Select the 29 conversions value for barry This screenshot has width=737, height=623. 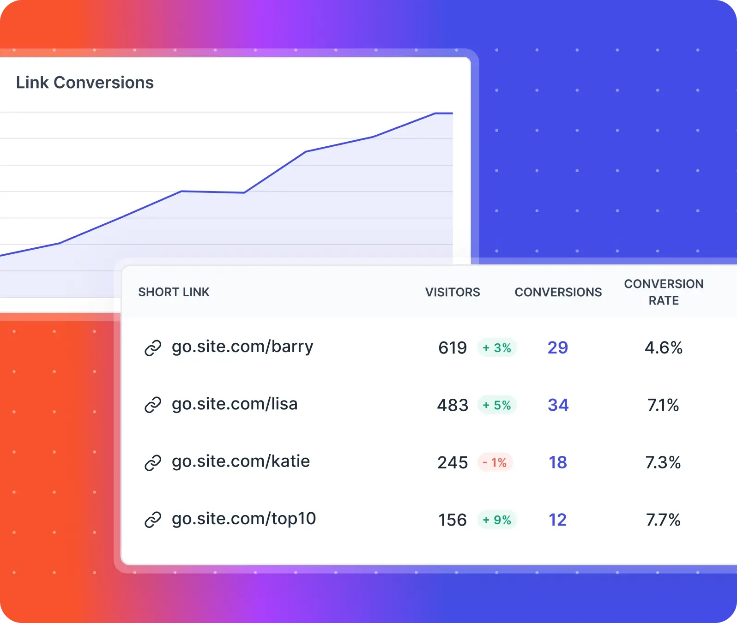click(x=557, y=347)
